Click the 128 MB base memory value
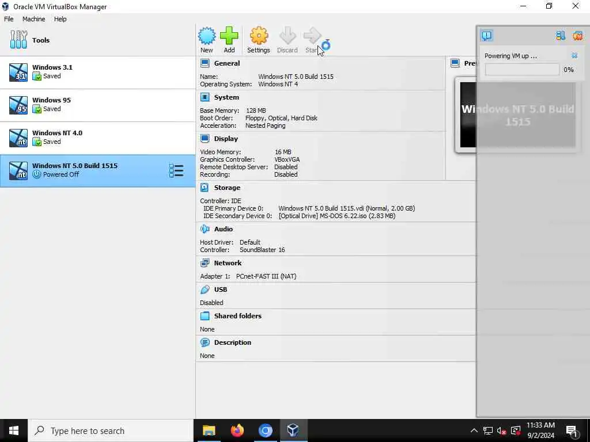Image resolution: width=590 pixels, height=442 pixels. 256,110
